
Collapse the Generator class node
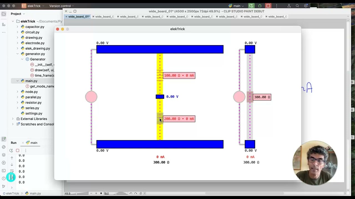22,59
